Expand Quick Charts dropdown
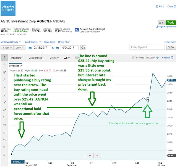This screenshot has width=177, height=167. coord(33,42)
